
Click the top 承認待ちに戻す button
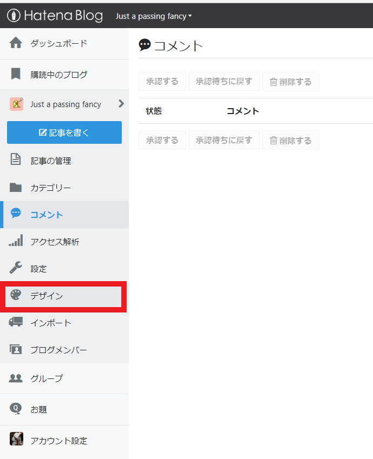pos(224,82)
